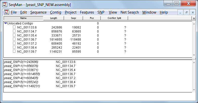Open the SNP menu
This screenshot has height=103, width=198.
point(101,12)
